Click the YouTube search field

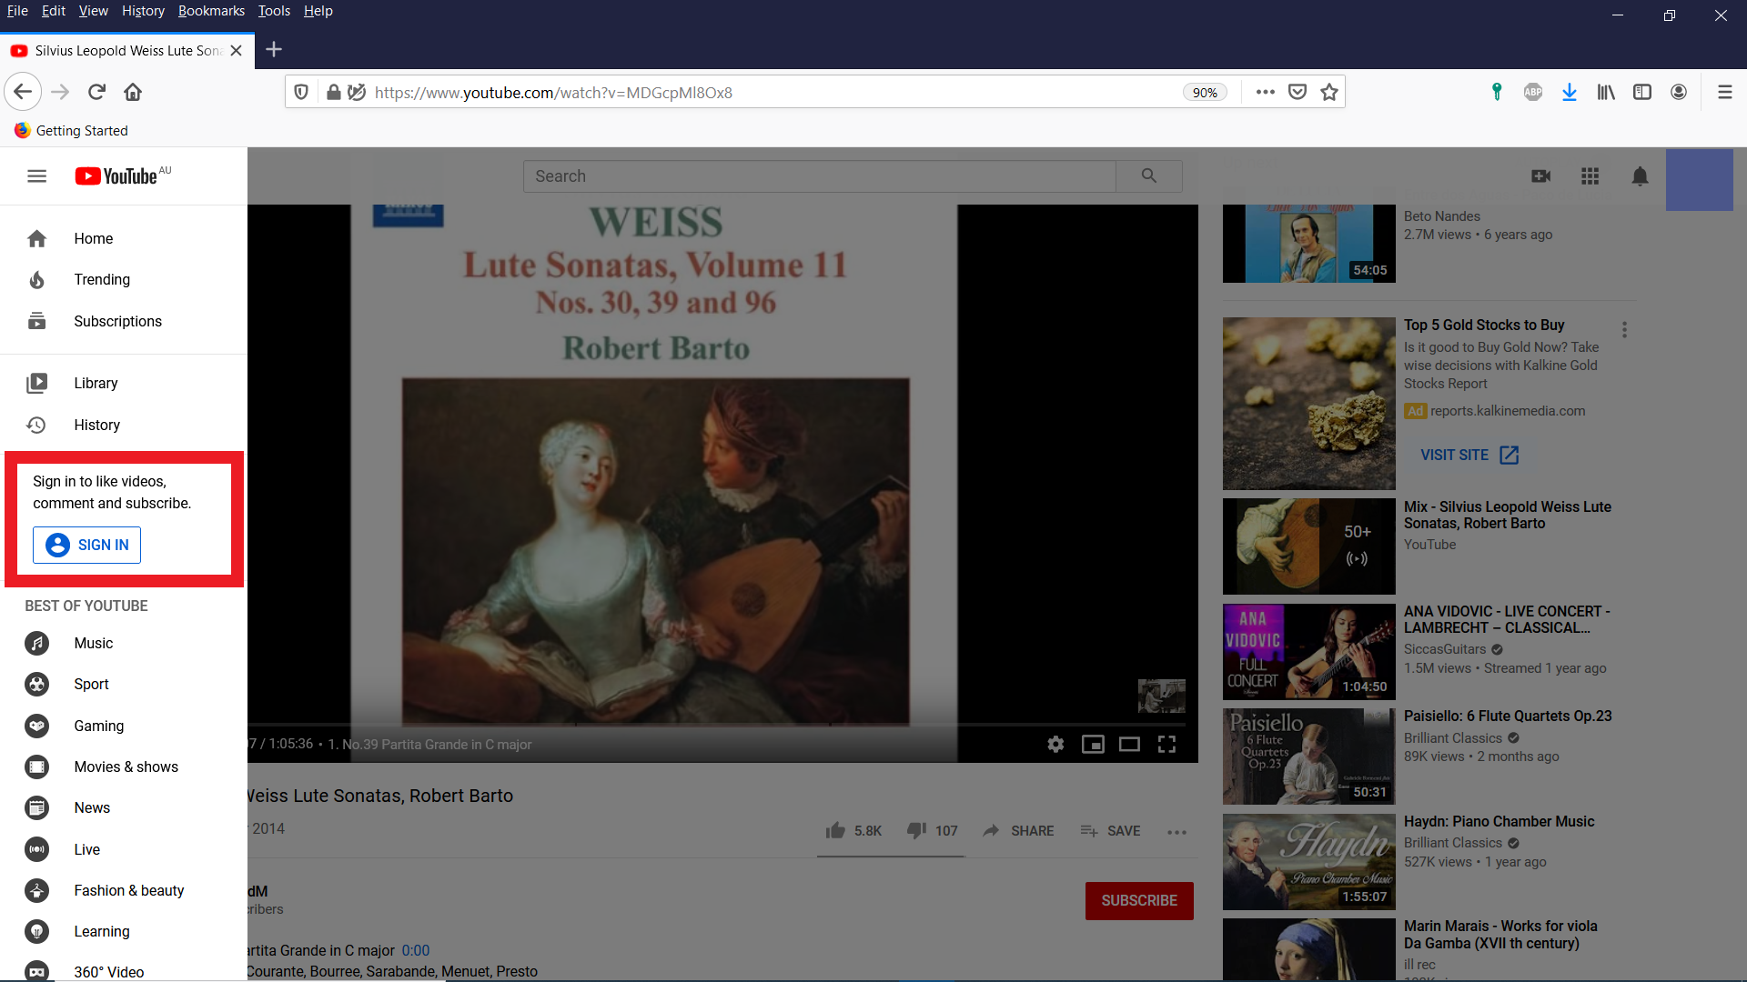819,176
